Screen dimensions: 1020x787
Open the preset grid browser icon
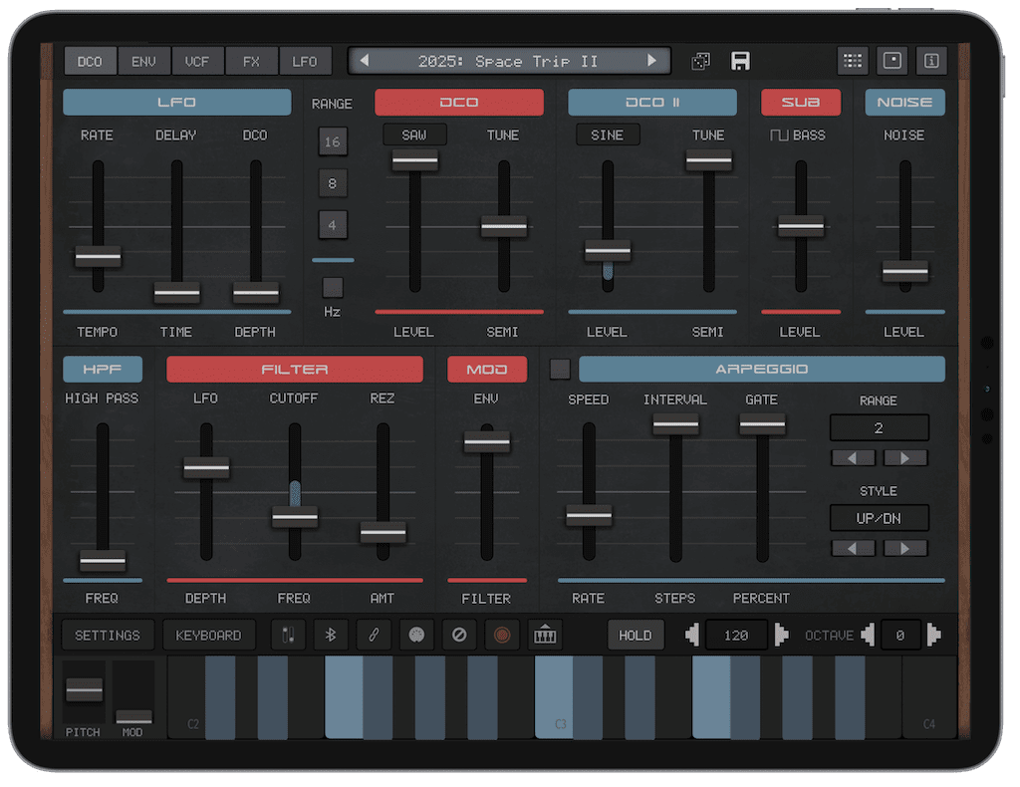853,61
